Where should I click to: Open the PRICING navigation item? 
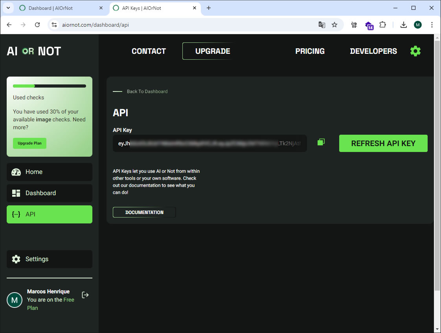310,51
